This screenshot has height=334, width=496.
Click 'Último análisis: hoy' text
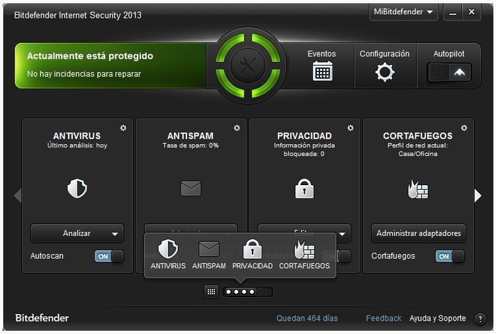77,146
